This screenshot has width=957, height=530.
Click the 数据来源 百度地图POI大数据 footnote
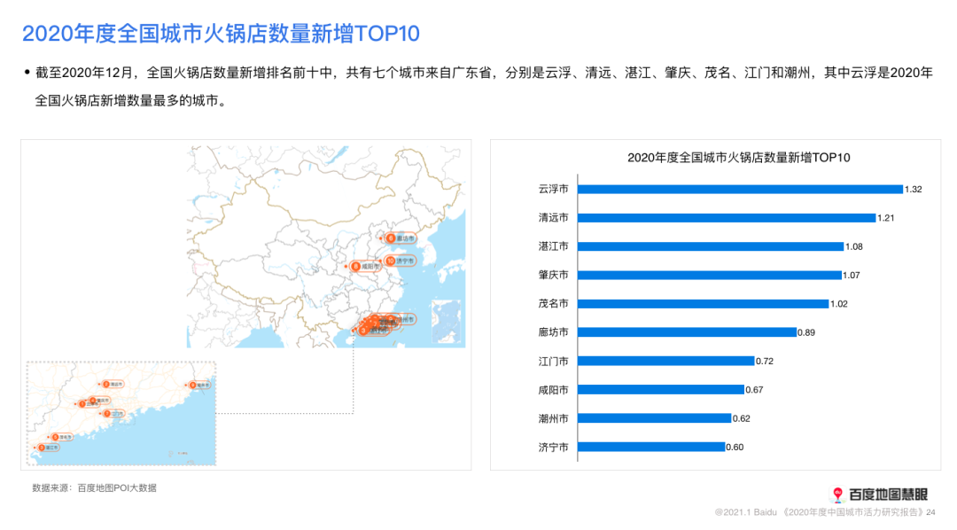click(x=94, y=487)
